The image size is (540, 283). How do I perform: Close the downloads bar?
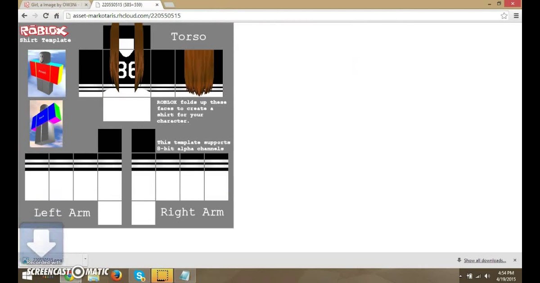point(515,261)
